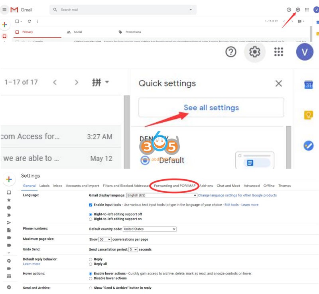Open the Accounts and Import settings tab
Viewport: 319px width, 294px height.
pyautogui.click(x=83, y=186)
